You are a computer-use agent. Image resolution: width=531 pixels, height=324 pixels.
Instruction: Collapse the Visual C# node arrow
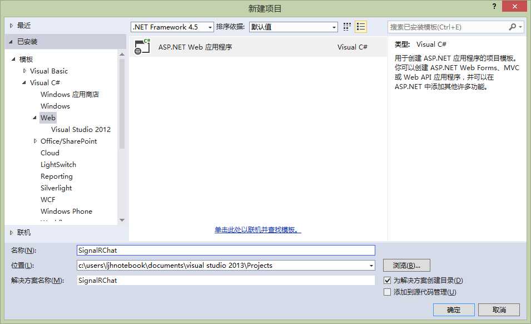click(24, 83)
